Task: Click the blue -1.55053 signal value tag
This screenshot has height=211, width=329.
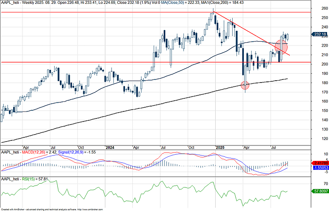Action: pyautogui.click(x=320, y=168)
